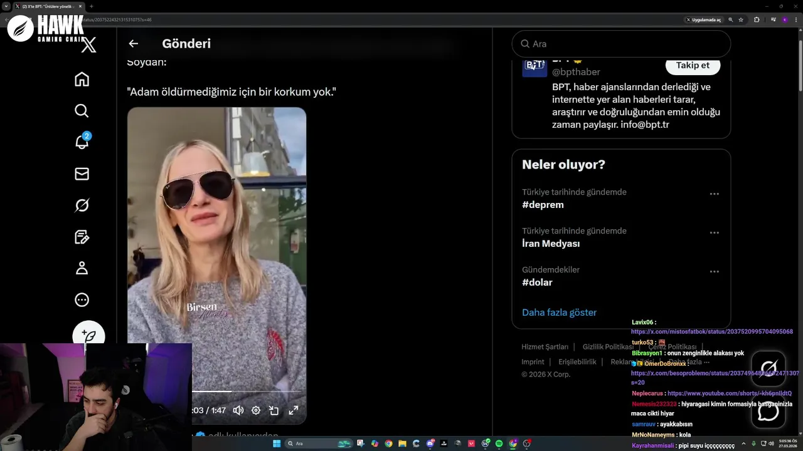Go to the Home feed icon
Viewport: 803px width, 451px height.
tap(82, 79)
